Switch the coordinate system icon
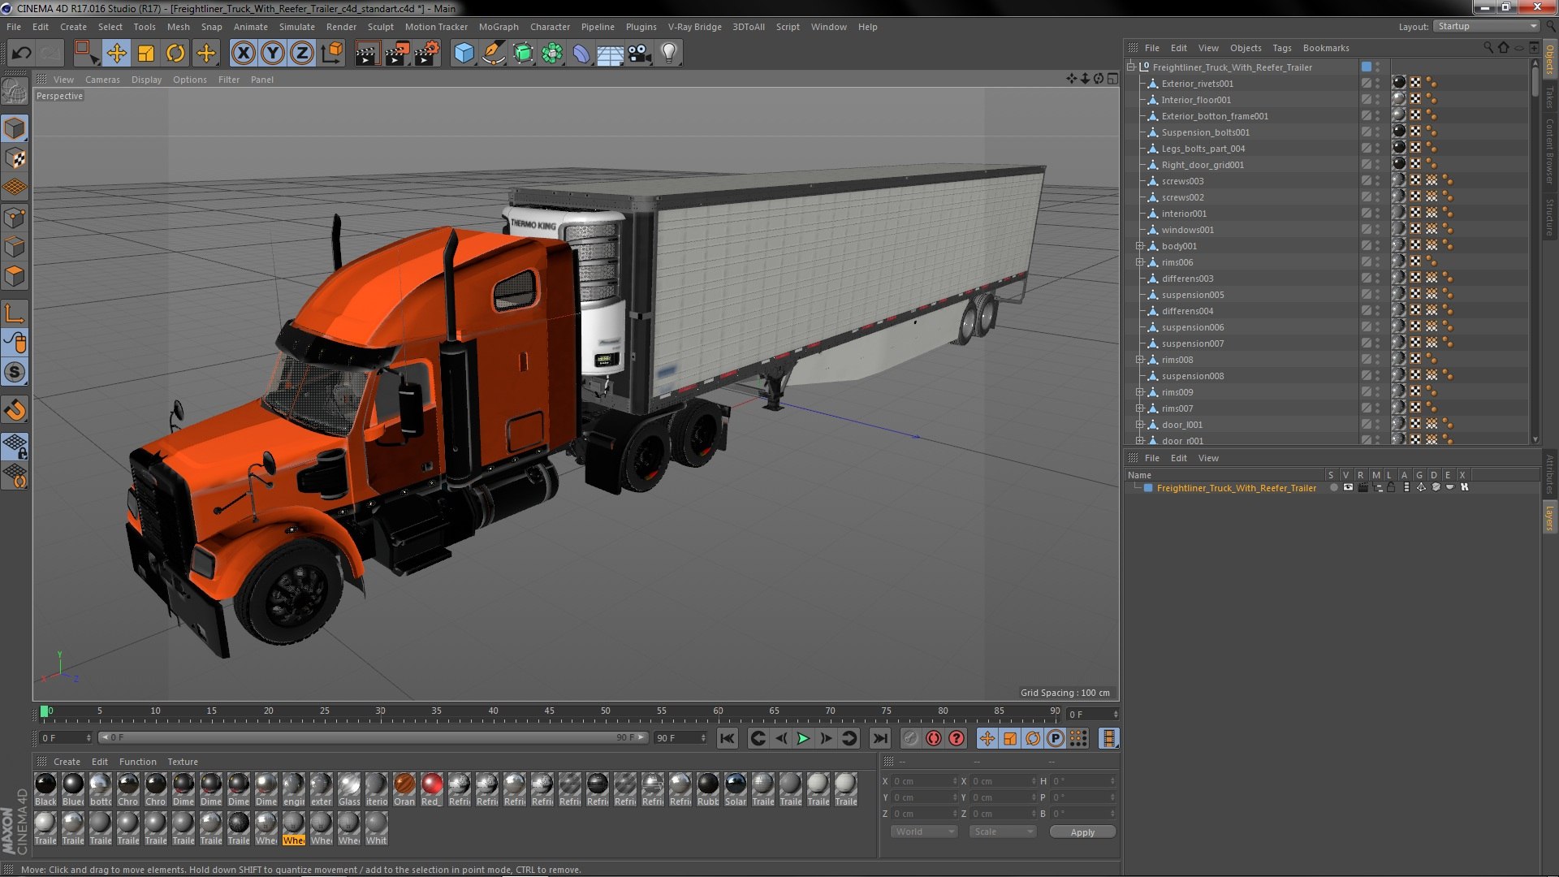1559x877 pixels. [x=332, y=54]
